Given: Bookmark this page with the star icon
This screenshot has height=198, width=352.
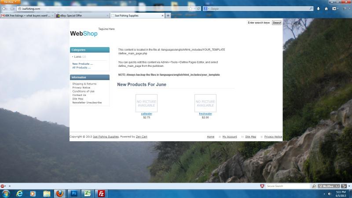Looking at the screenshot, I should click(191, 9).
